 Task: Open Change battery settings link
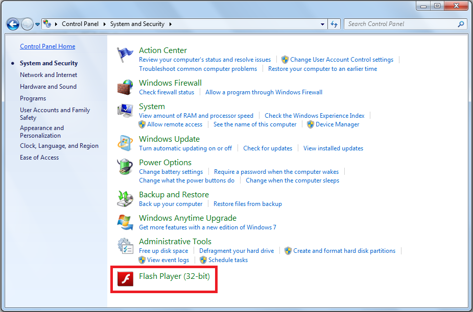click(x=171, y=172)
